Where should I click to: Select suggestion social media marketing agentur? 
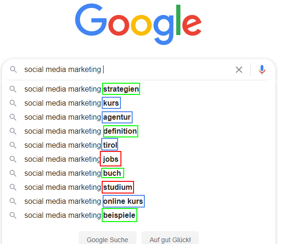tap(139, 117)
